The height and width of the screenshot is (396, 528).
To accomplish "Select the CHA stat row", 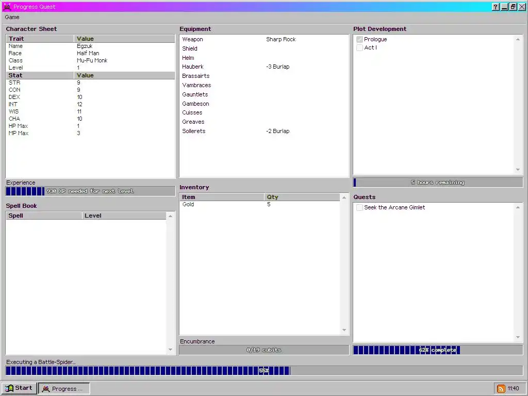I will (x=90, y=119).
